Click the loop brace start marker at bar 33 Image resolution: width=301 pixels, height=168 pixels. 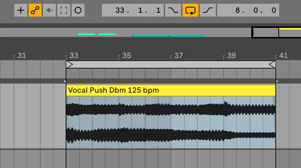pyautogui.click(x=69, y=65)
